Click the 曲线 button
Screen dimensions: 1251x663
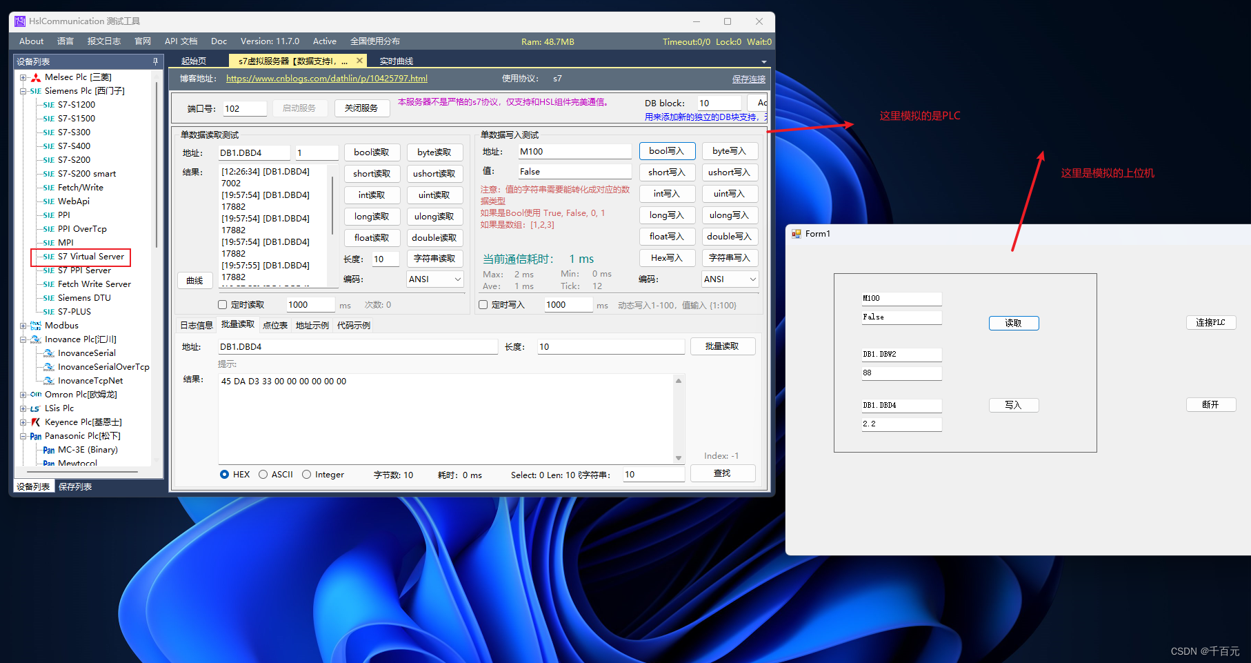click(x=194, y=281)
